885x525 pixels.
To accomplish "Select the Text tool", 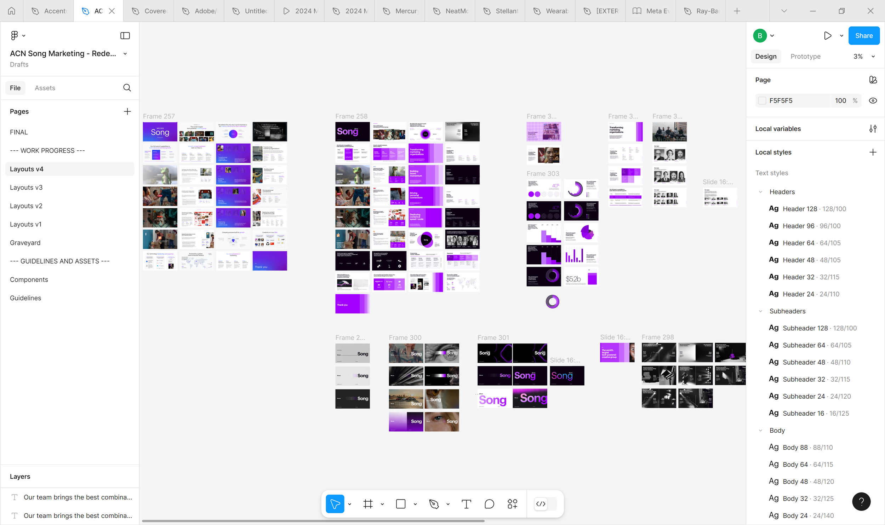I will pos(466,504).
